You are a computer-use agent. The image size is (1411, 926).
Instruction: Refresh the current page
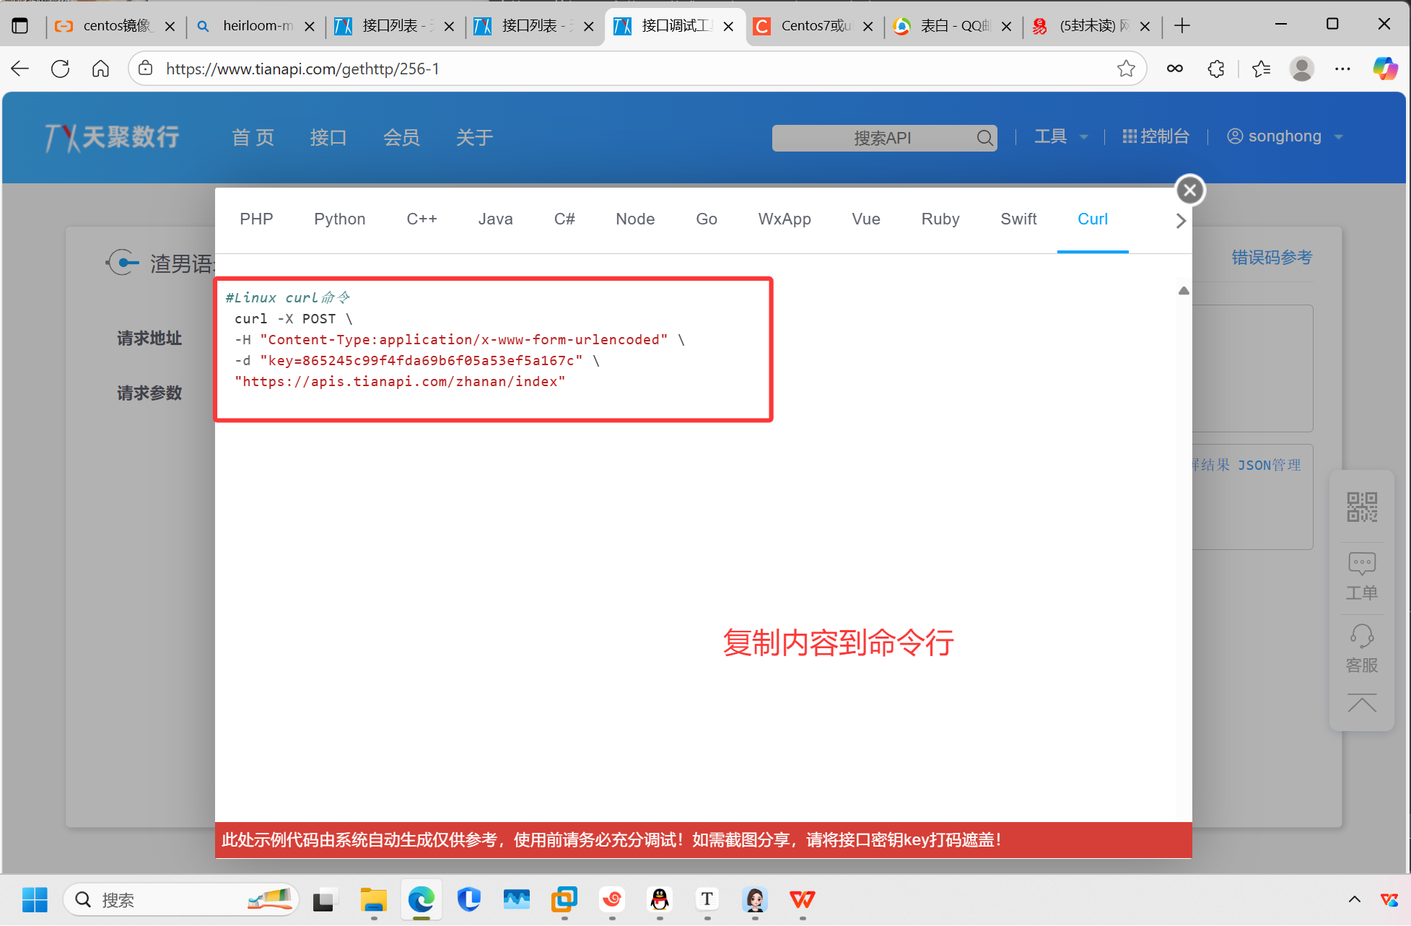coord(61,69)
